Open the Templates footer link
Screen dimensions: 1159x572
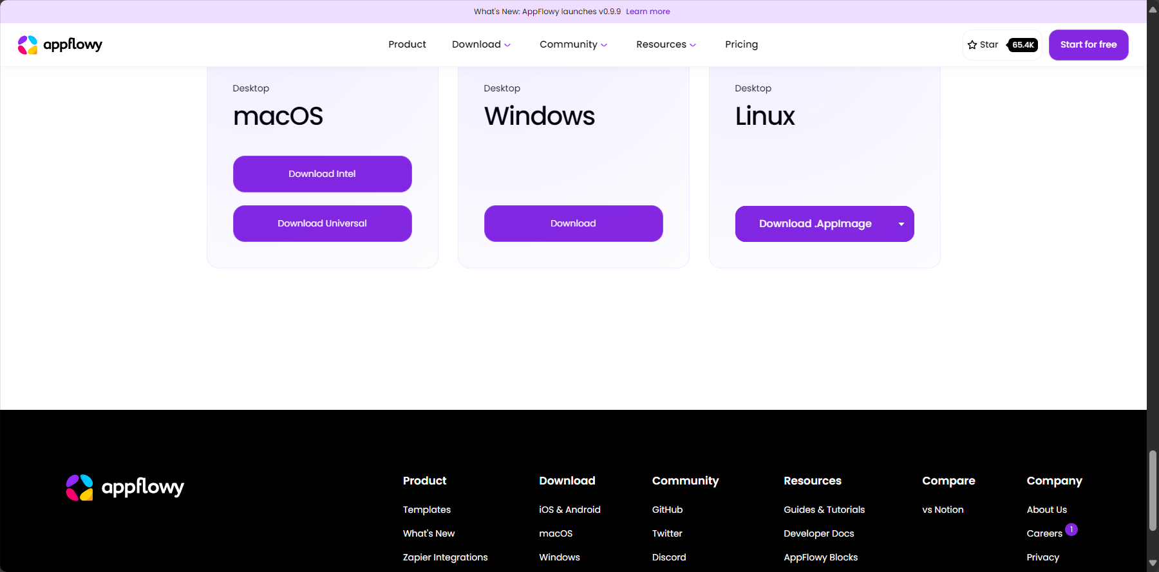point(427,510)
